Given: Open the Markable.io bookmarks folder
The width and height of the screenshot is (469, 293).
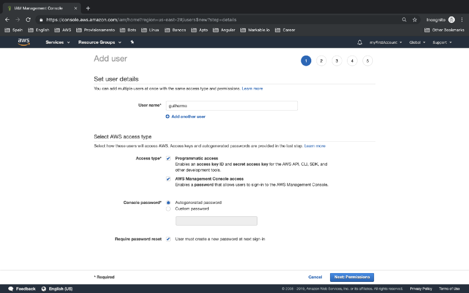Looking at the screenshot, I should pyautogui.click(x=255, y=30).
